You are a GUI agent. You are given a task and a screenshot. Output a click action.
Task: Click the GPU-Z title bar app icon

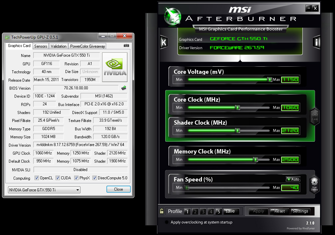pyautogui.click(x=7, y=37)
